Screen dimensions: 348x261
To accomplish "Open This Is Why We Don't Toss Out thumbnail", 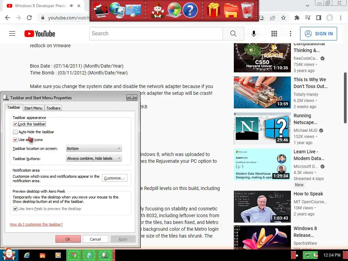I will click(262, 92).
